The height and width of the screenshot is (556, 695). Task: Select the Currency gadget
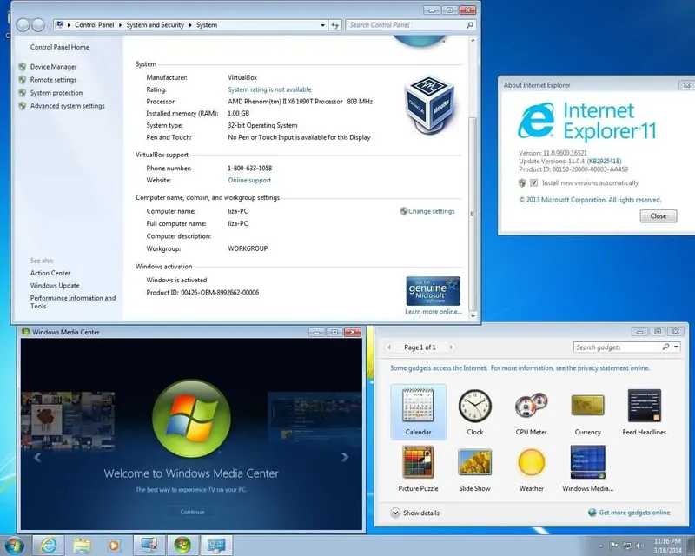click(x=588, y=412)
